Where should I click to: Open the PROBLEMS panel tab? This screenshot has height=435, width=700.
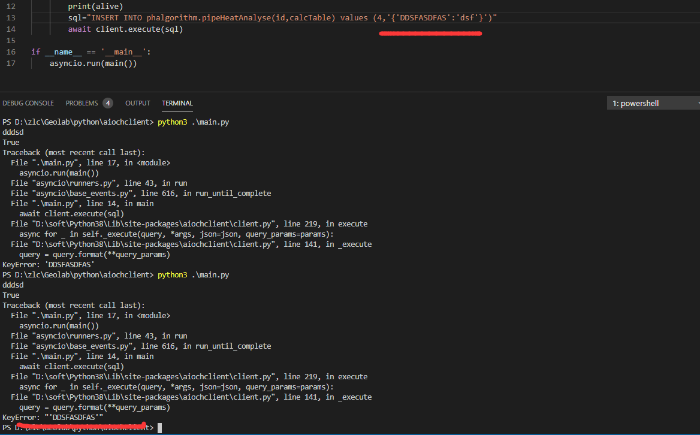coord(82,103)
